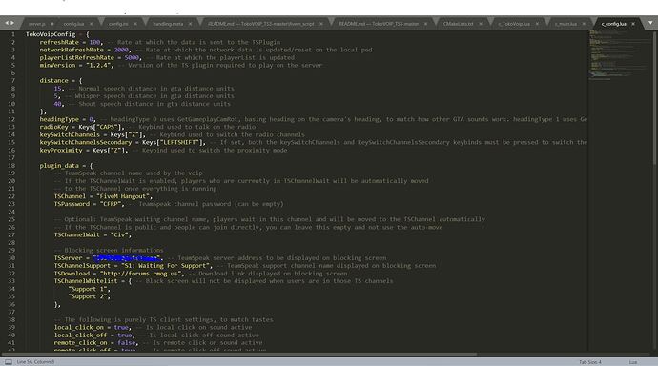Click the "FiveM Hangout" string
The image size is (658, 366).
tap(124, 196)
